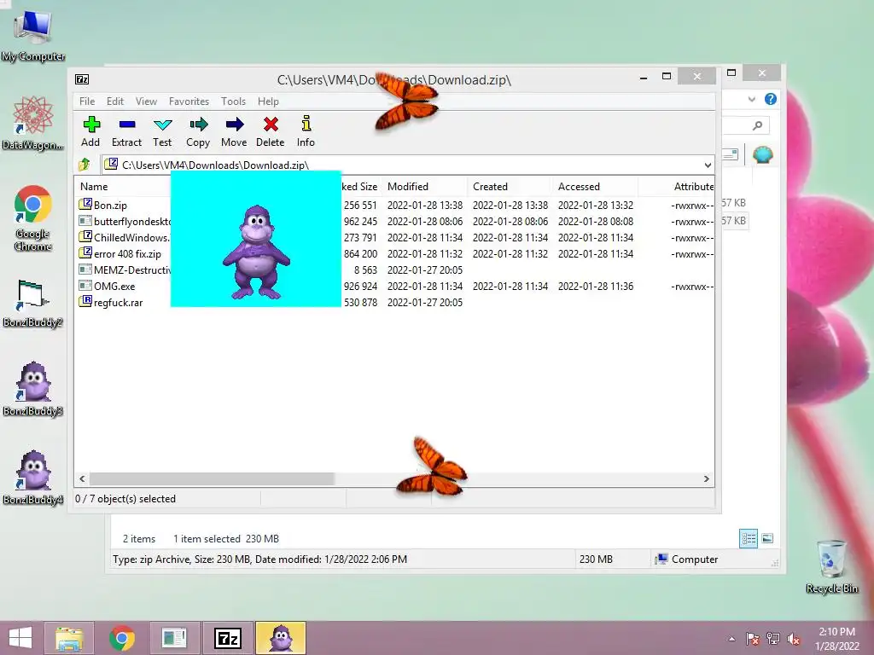Open the 7z file manager taskbar preview app
874x655 pixels.
click(x=227, y=638)
